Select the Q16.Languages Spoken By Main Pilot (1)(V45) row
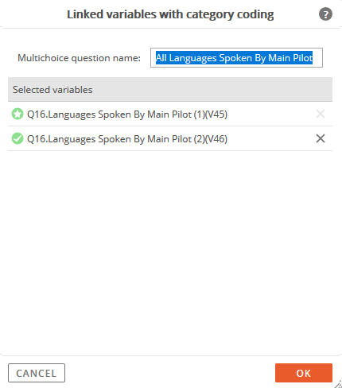Viewport: 342px width, 388px height. click(x=170, y=114)
